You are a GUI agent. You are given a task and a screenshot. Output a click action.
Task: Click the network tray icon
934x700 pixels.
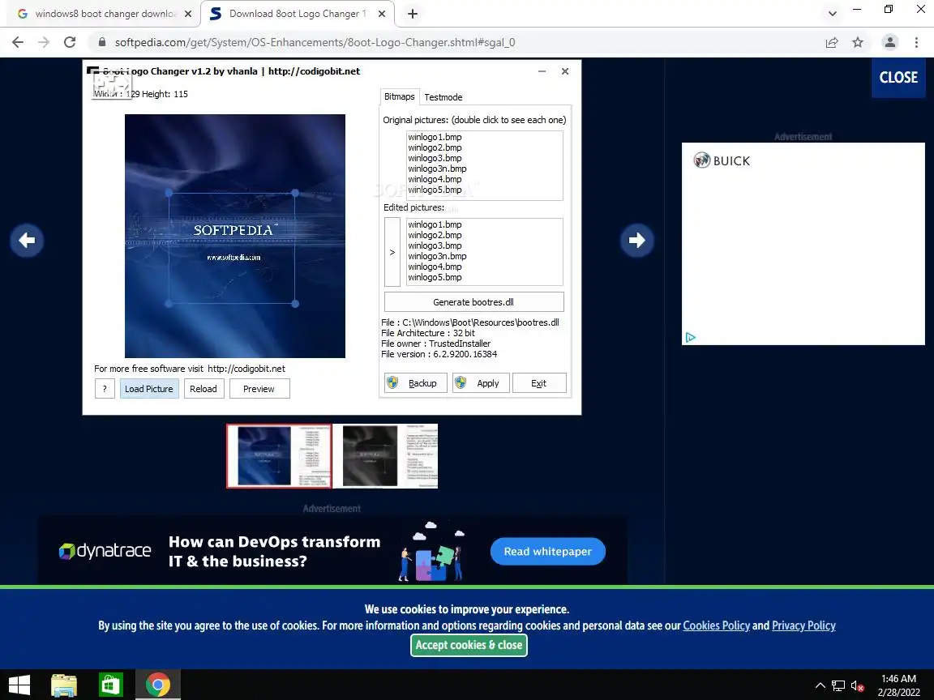pos(838,685)
